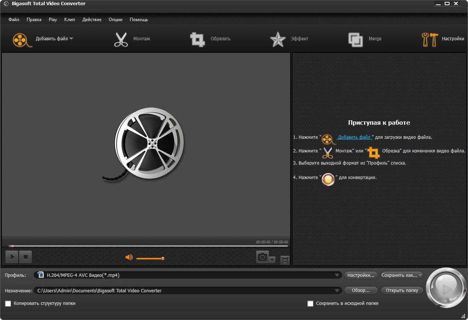Click the orange convert icon in step 4

coord(328,179)
